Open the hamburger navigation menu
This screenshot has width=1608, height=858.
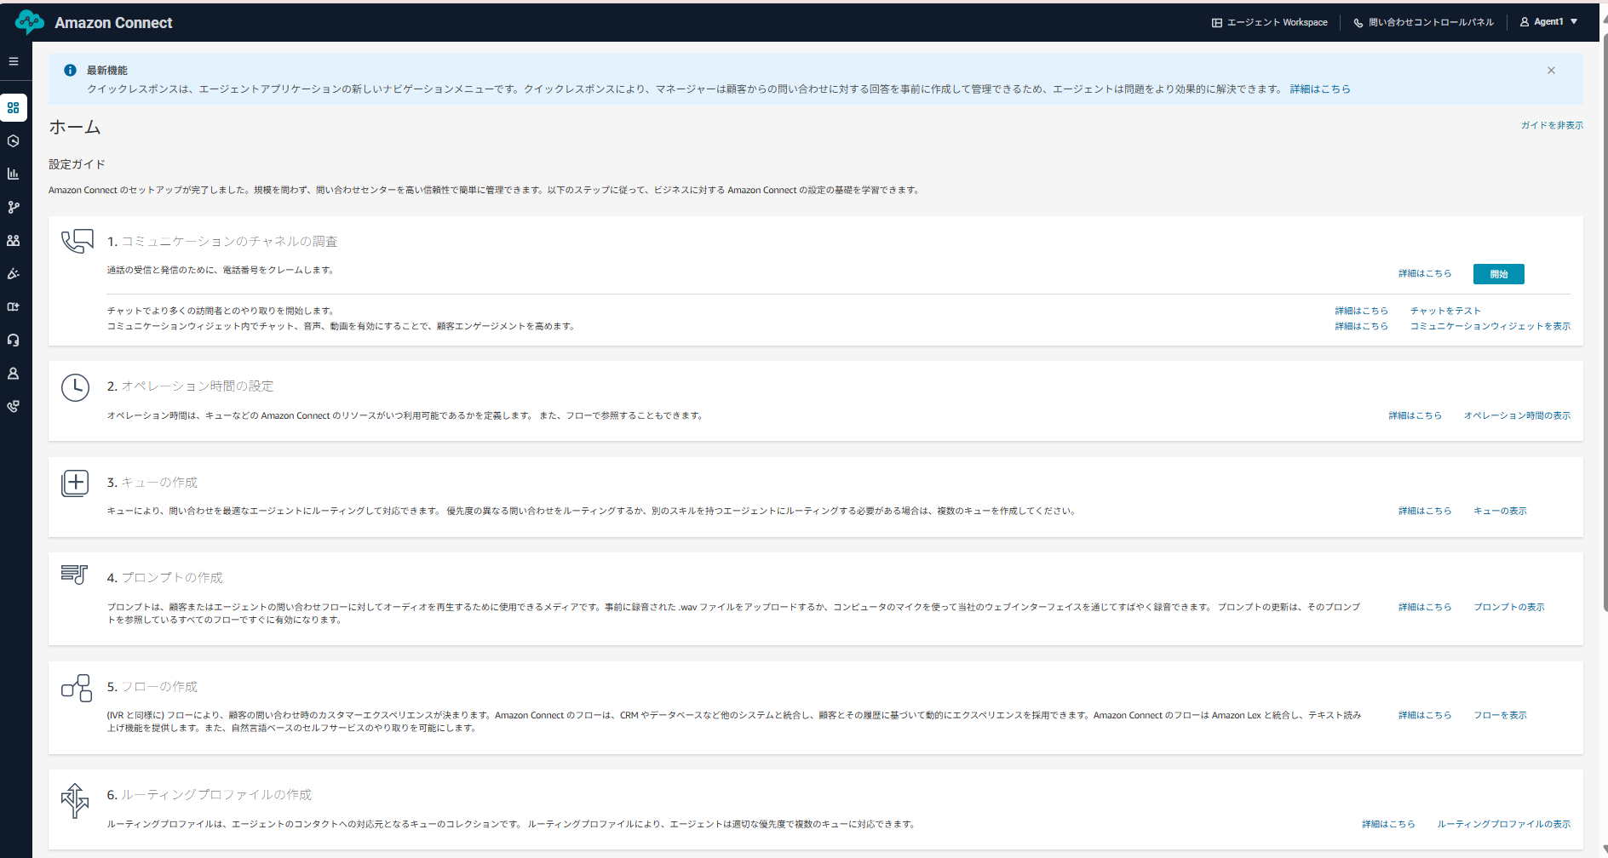coord(14,61)
